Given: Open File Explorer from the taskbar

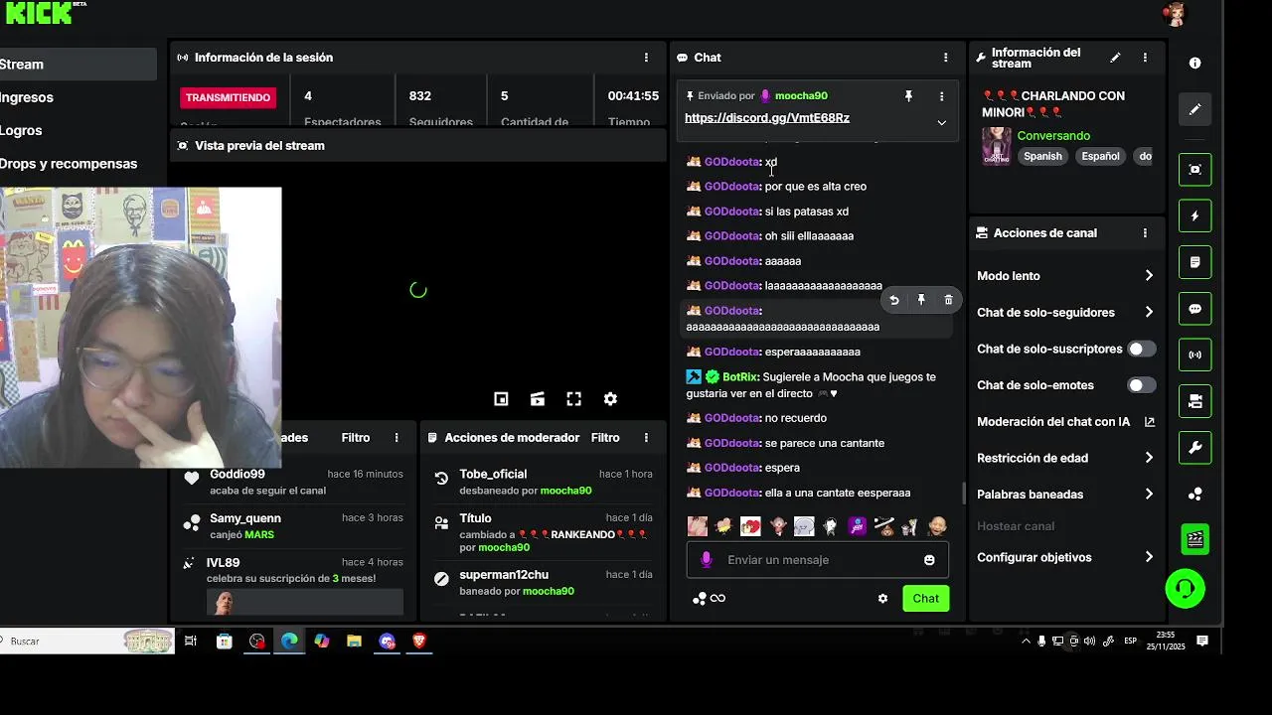Looking at the screenshot, I should click(354, 642).
